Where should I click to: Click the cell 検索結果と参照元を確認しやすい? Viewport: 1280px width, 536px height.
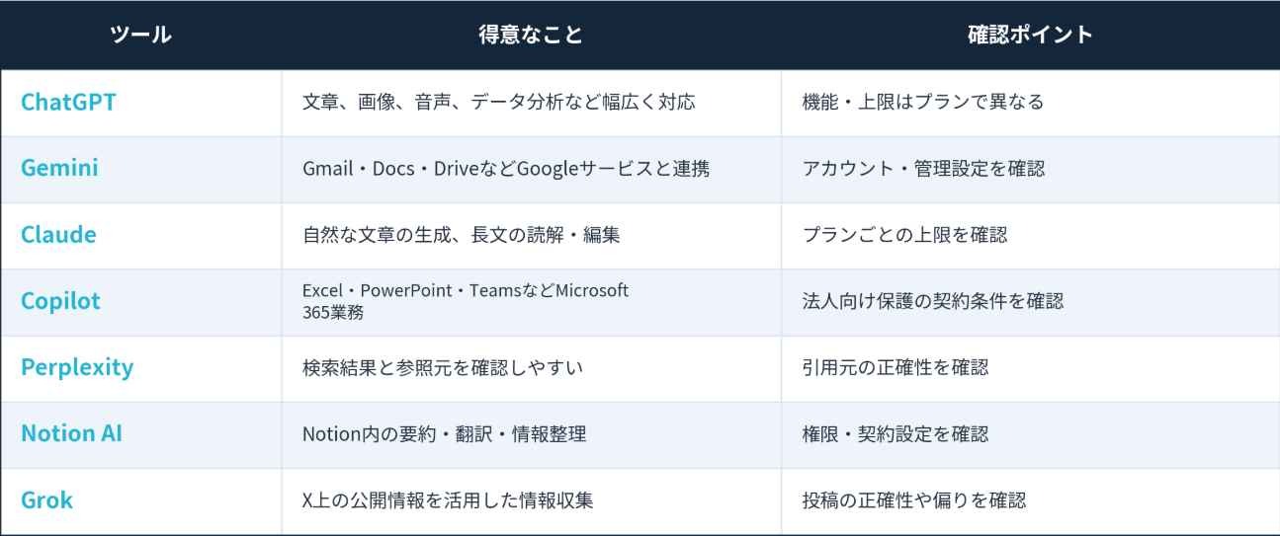531,368
